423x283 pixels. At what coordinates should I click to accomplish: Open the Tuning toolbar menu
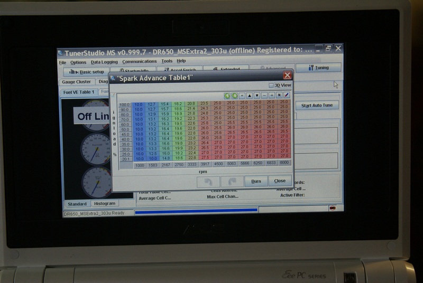point(319,68)
